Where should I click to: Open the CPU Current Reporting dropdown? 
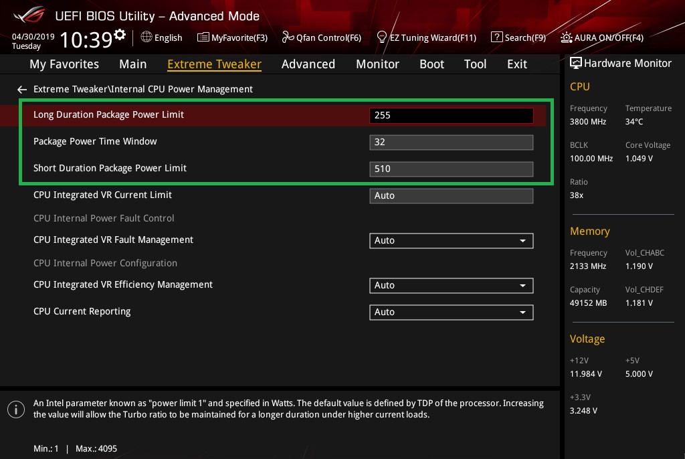(x=452, y=312)
